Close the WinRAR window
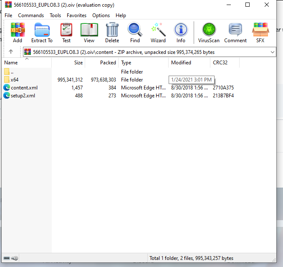The width and height of the screenshot is (283, 267). 267,5
